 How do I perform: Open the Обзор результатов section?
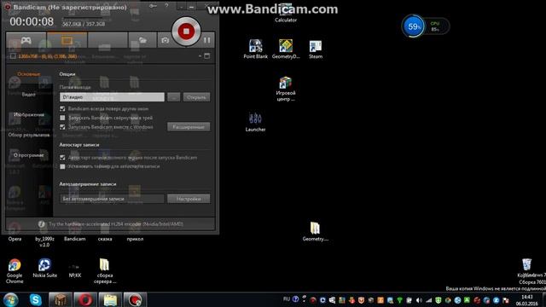click(x=29, y=135)
